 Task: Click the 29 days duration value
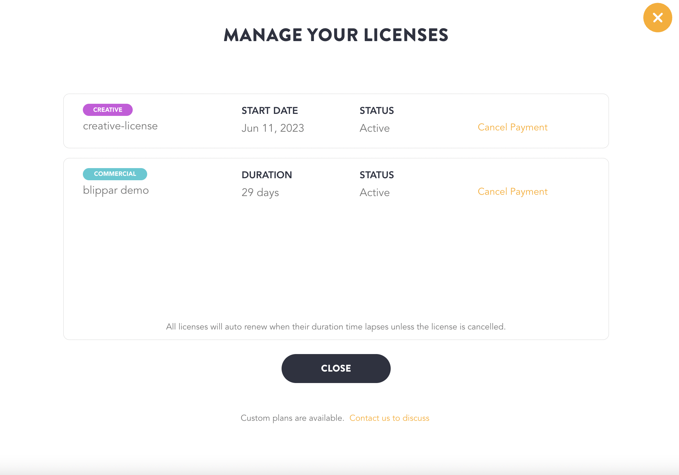(x=260, y=193)
